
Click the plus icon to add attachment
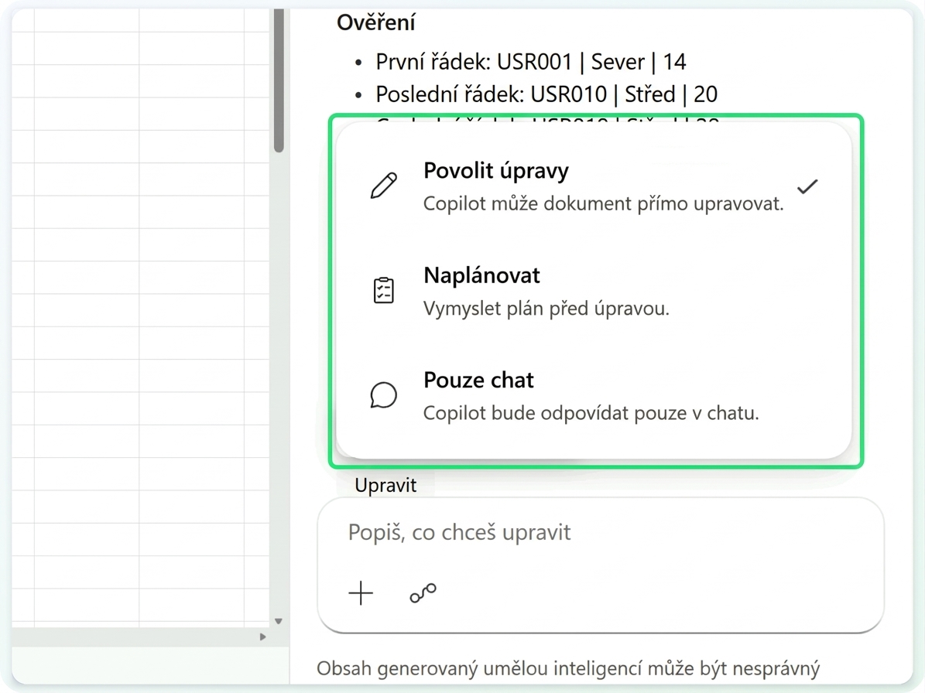[361, 592]
